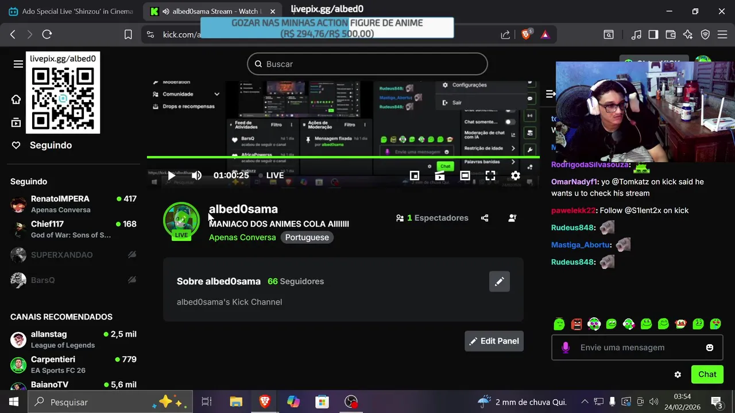Open the user mention @S1lent2x in chat
This screenshot has height=413, width=735.
640,211
